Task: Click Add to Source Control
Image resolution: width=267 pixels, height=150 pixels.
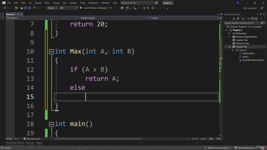Action: (x=217, y=148)
